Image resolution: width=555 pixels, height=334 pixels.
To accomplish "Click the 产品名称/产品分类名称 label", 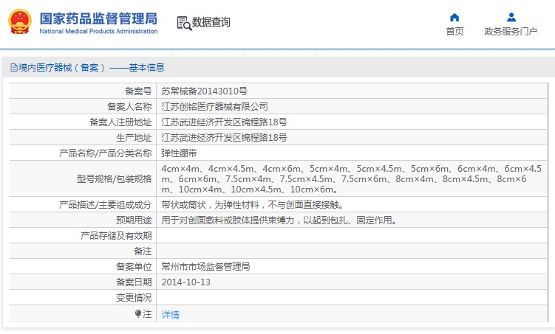I will coord(106,153).
